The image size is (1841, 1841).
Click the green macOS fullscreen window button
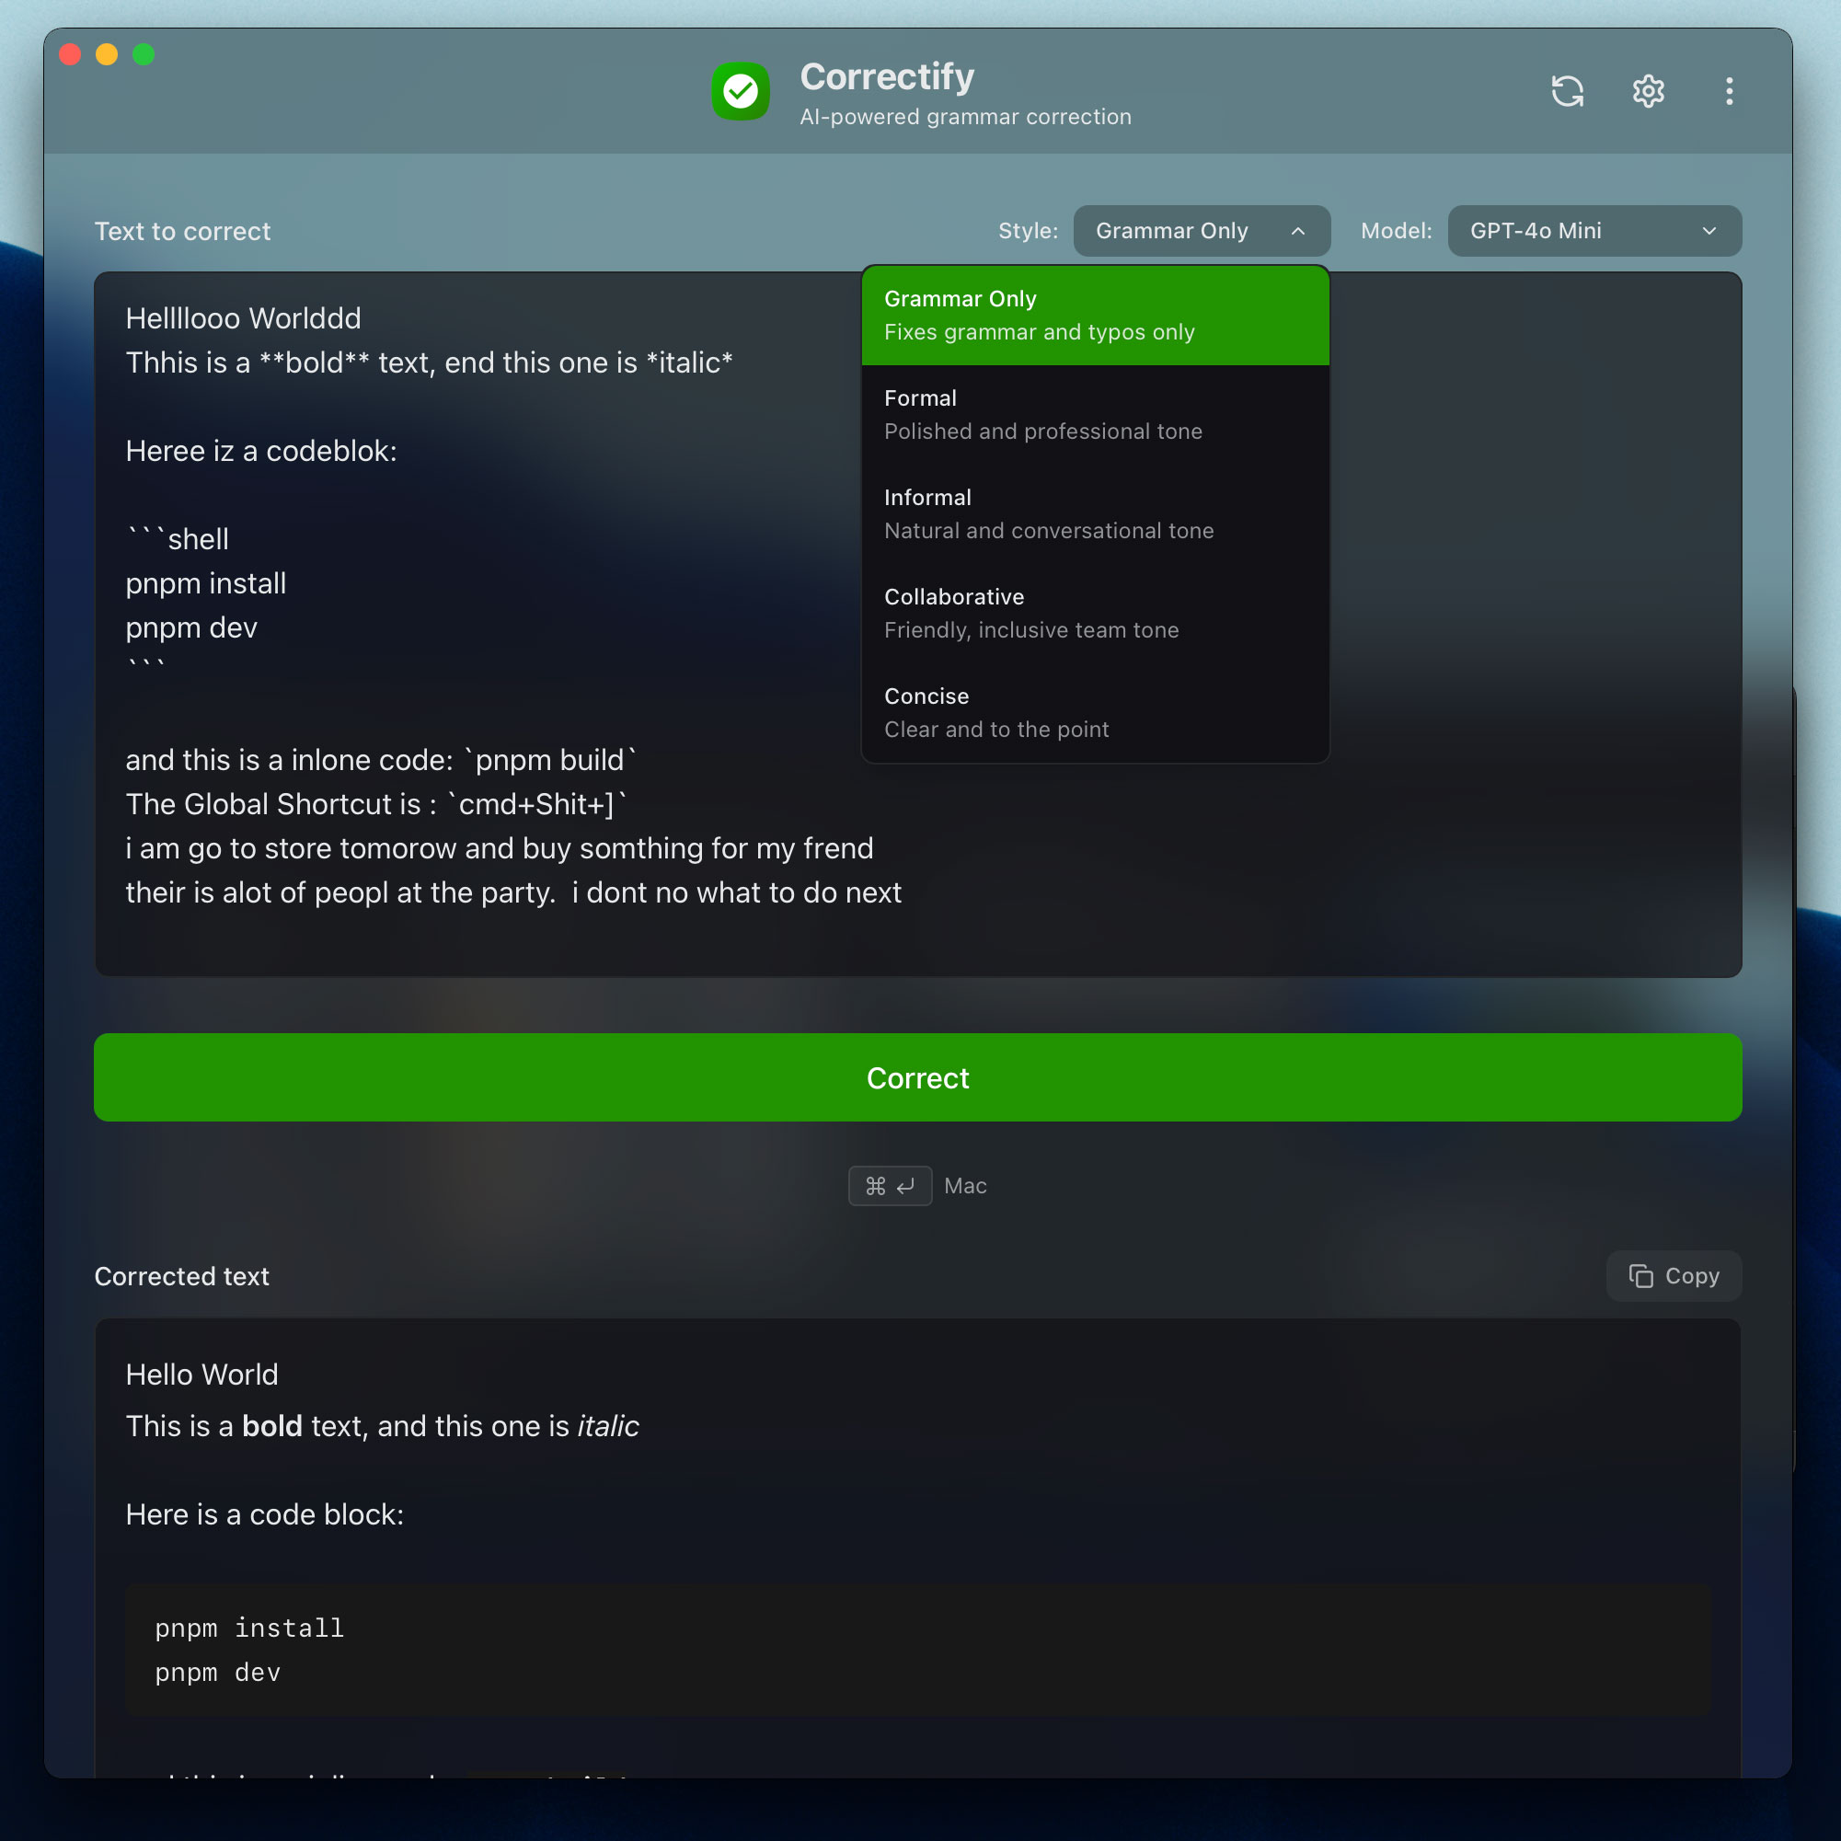(x=144, y=54)
